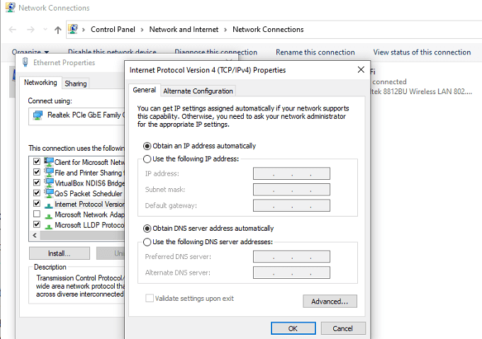Confirm IPv4 settings with OK
This screenshot has height=339, width=482.
click(x=293, y=328)
